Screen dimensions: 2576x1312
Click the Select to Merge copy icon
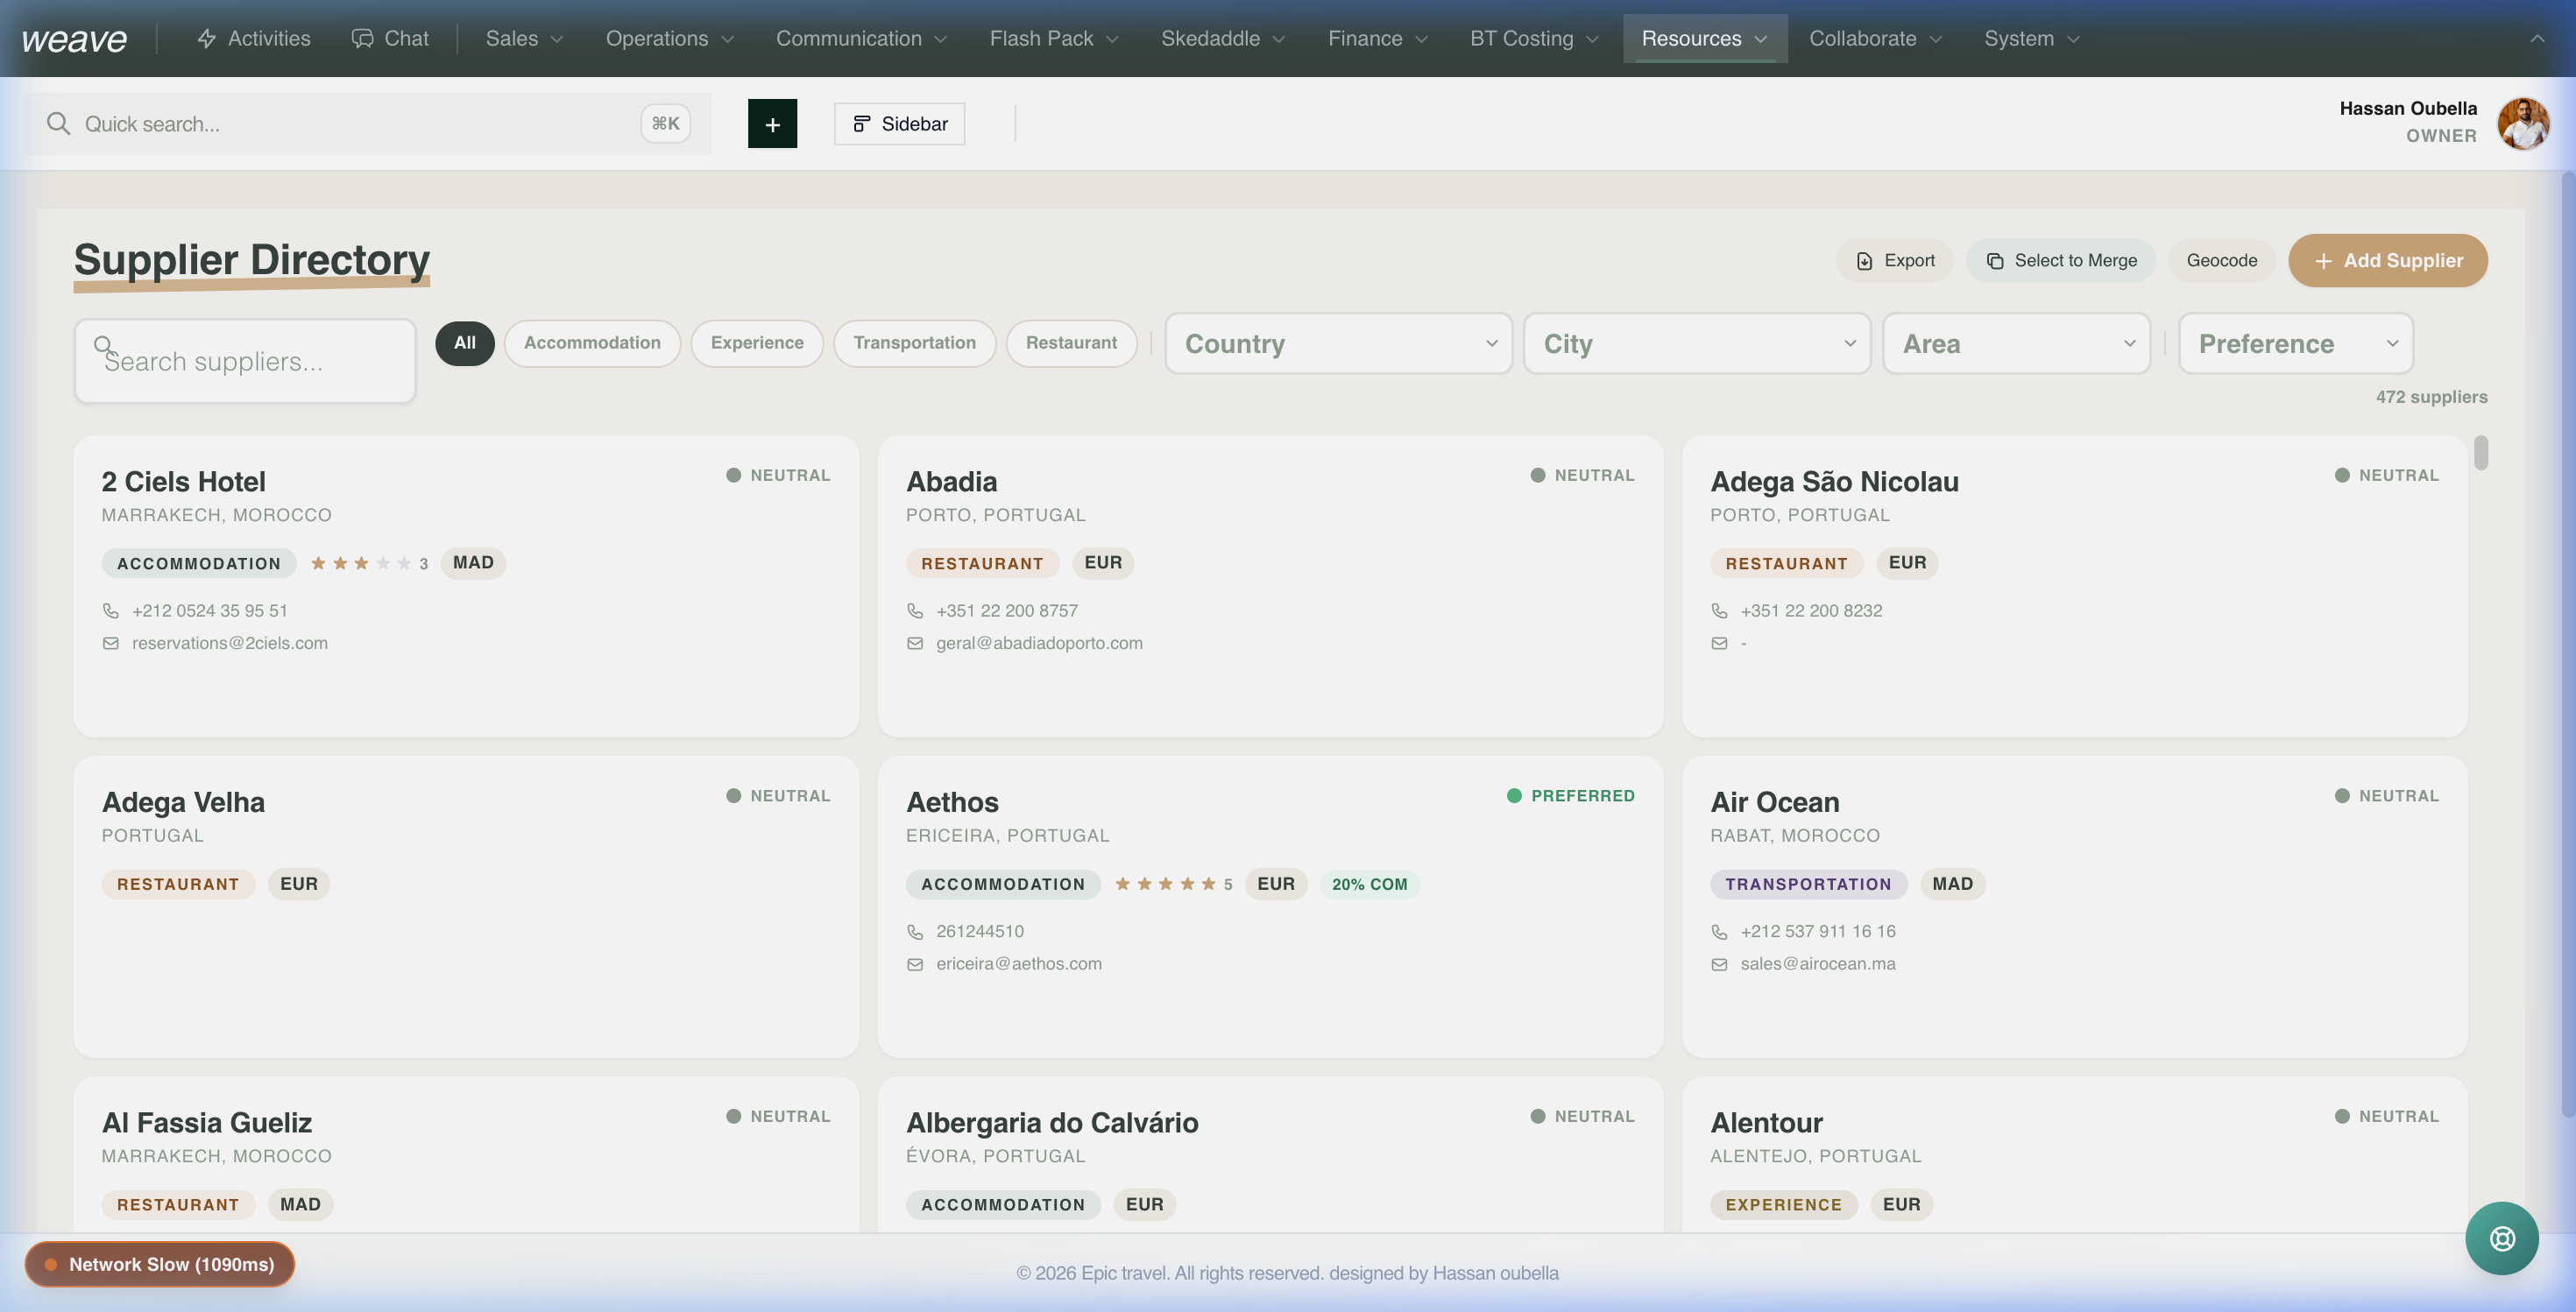click(x=1994, y=261)
